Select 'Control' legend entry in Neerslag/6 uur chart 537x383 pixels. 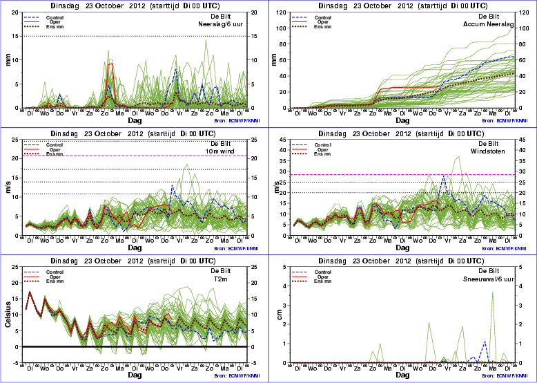click(43, 17)
